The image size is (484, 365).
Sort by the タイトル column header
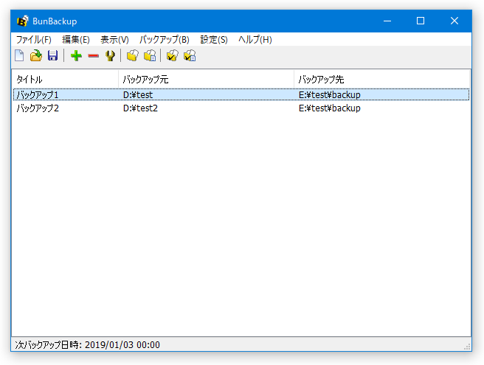[x=65, y=80]
